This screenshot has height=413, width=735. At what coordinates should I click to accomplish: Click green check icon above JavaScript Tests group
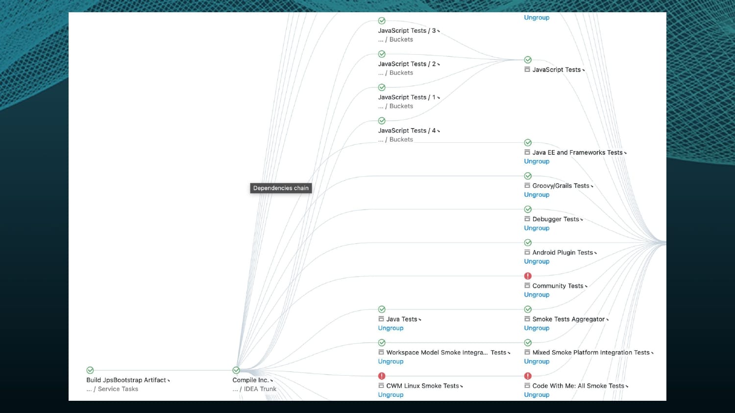pyautogui.click(x=528, y=60)
